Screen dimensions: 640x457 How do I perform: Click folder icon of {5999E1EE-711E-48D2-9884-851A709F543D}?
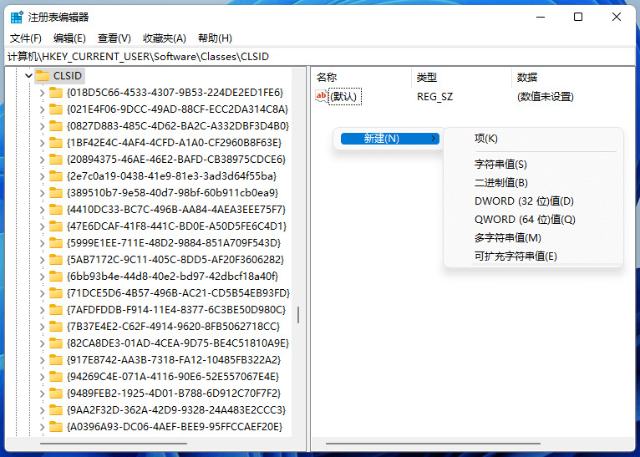tap(57, 243)
